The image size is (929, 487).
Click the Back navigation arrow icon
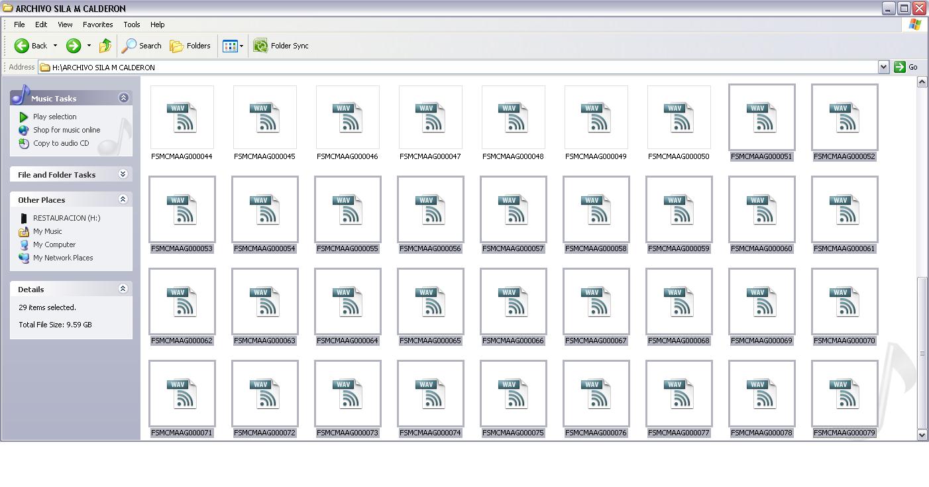point(22,46)
